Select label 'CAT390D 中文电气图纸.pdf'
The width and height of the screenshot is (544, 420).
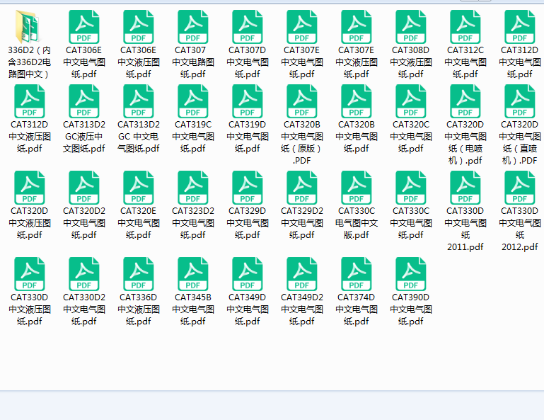coord(411,310)
